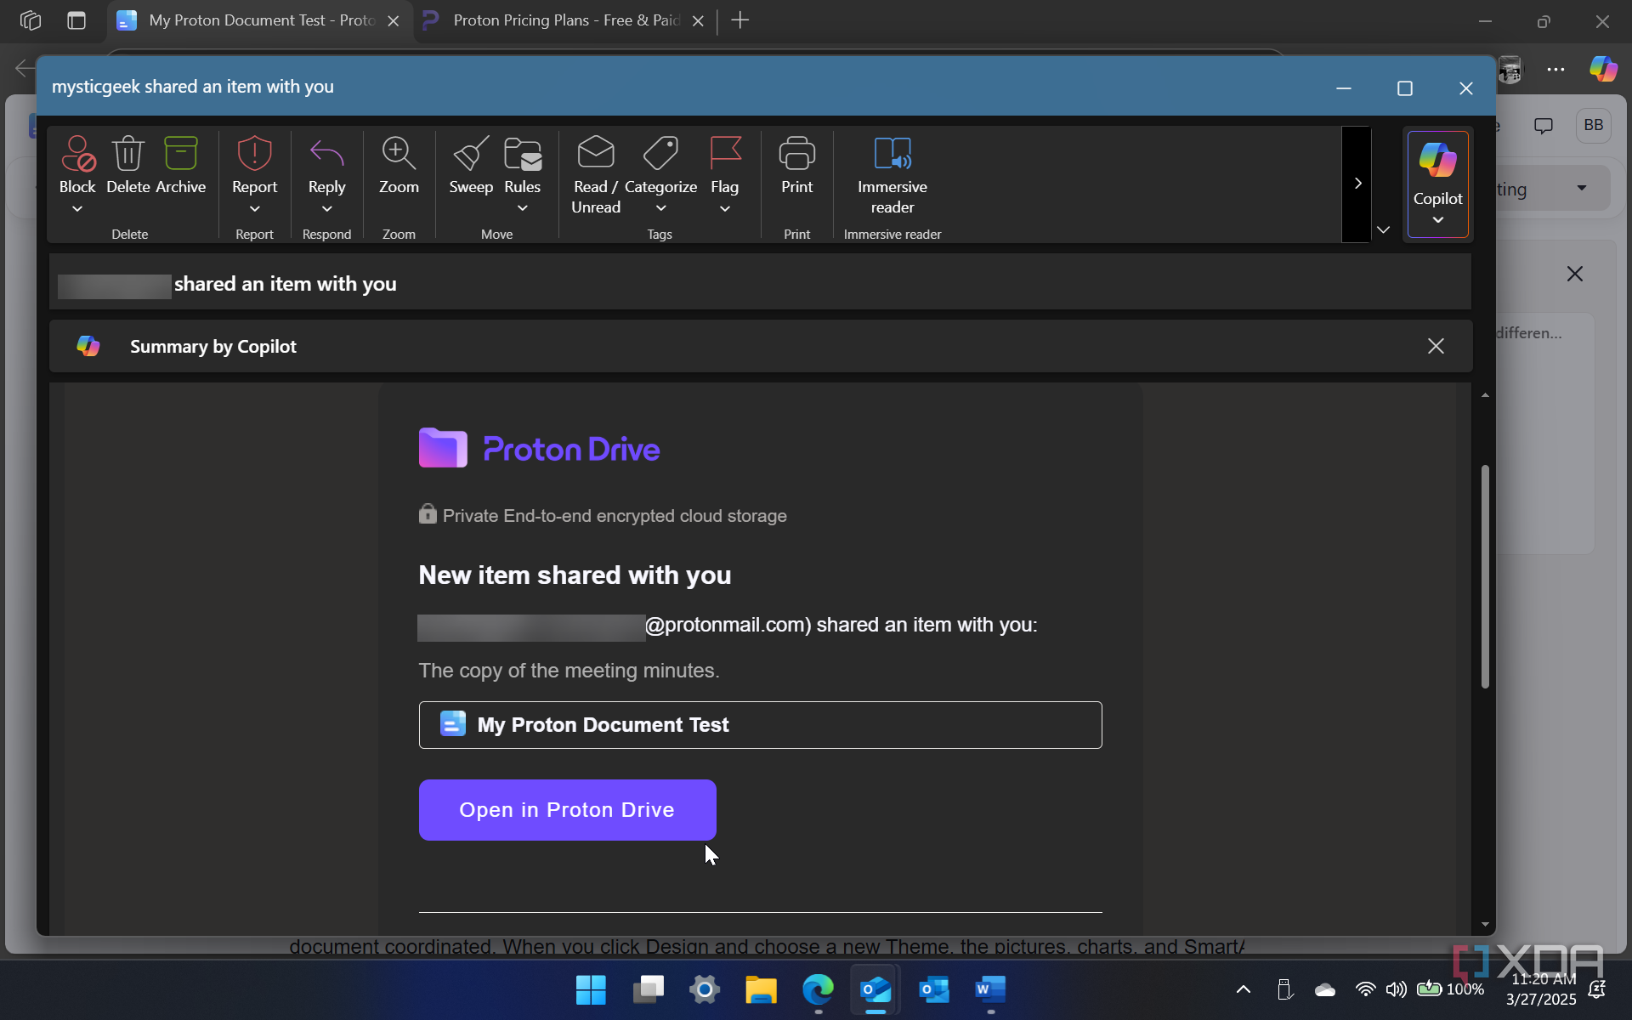This screenshot has height=1020, width=1632.
Task: Archive the message using the Archive icon
Action: pyautogui.click(x=180, y=154)
